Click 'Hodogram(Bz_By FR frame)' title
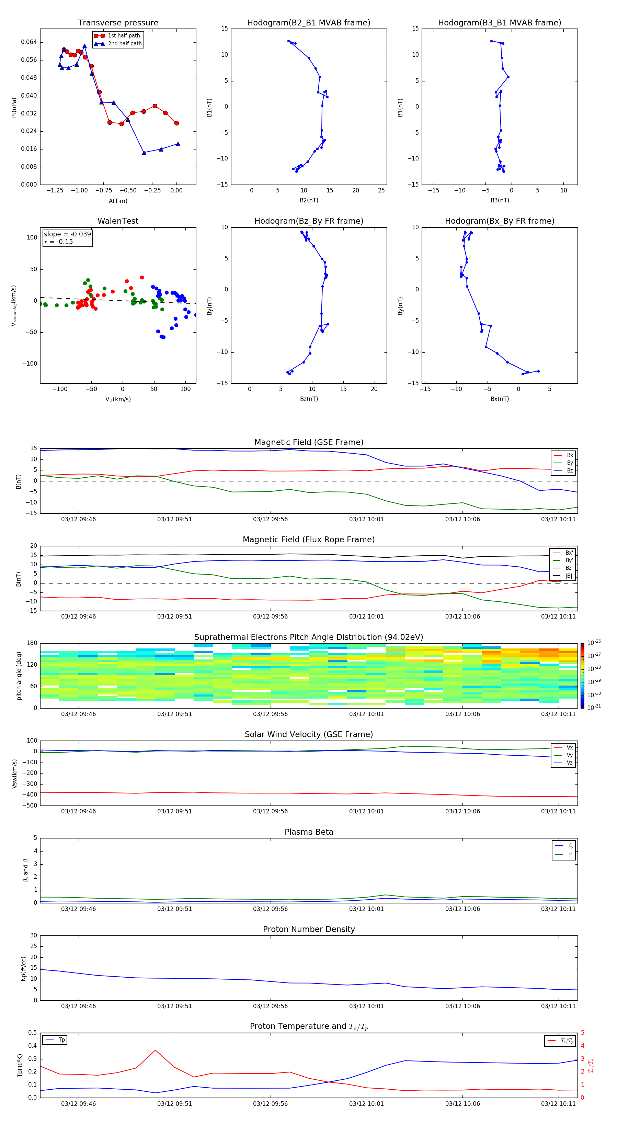Image resolution: width=618 pixels, height=1134 pixels. pos(309,221)
